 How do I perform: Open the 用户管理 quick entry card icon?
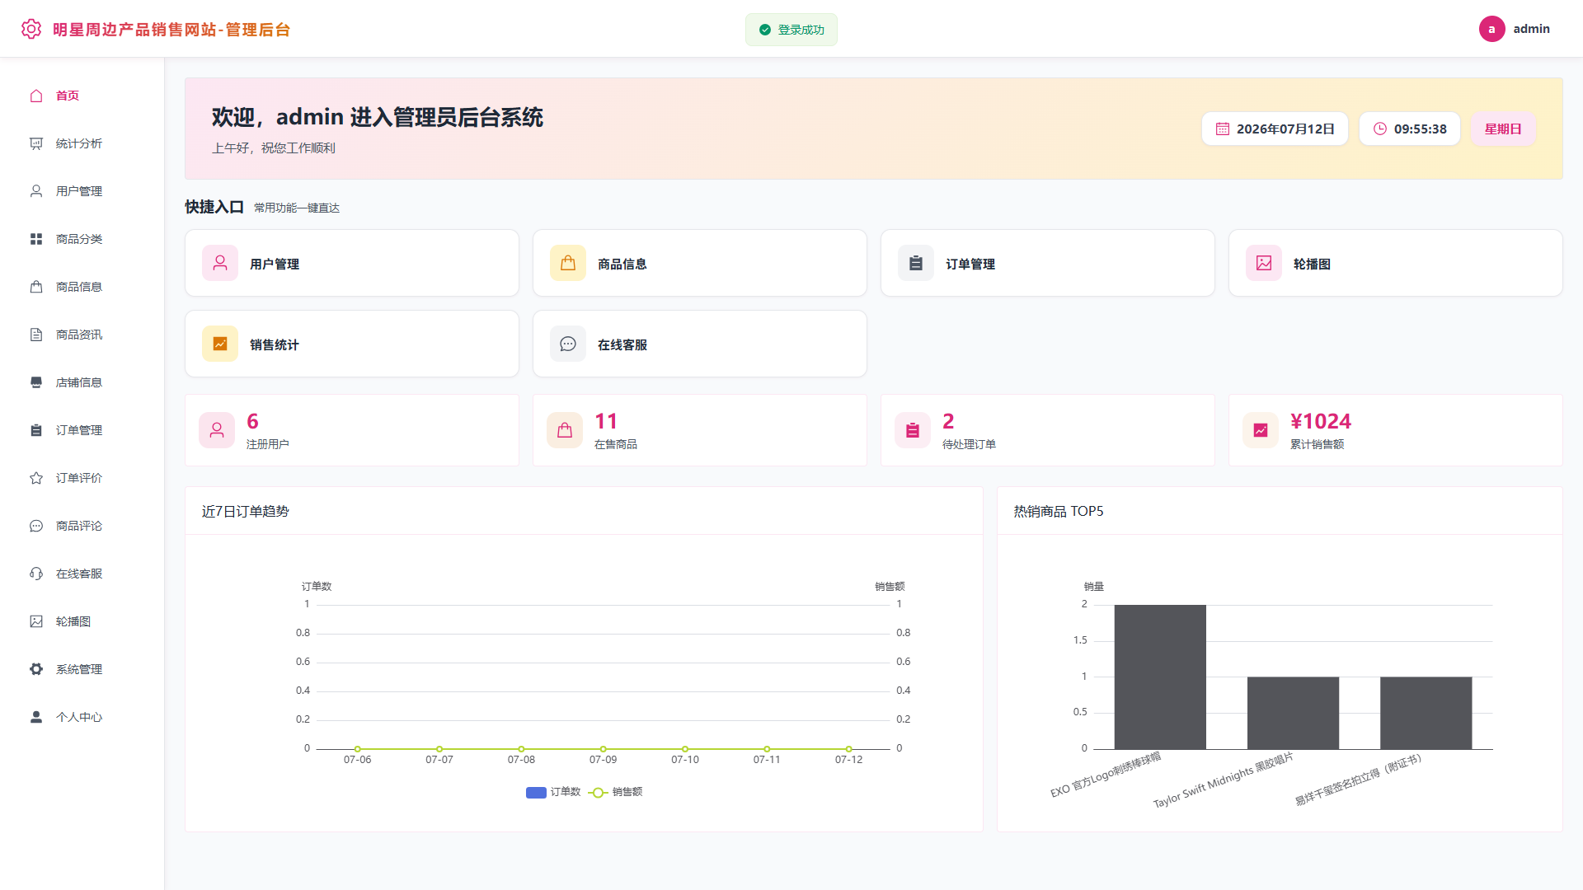click(220, 263)
